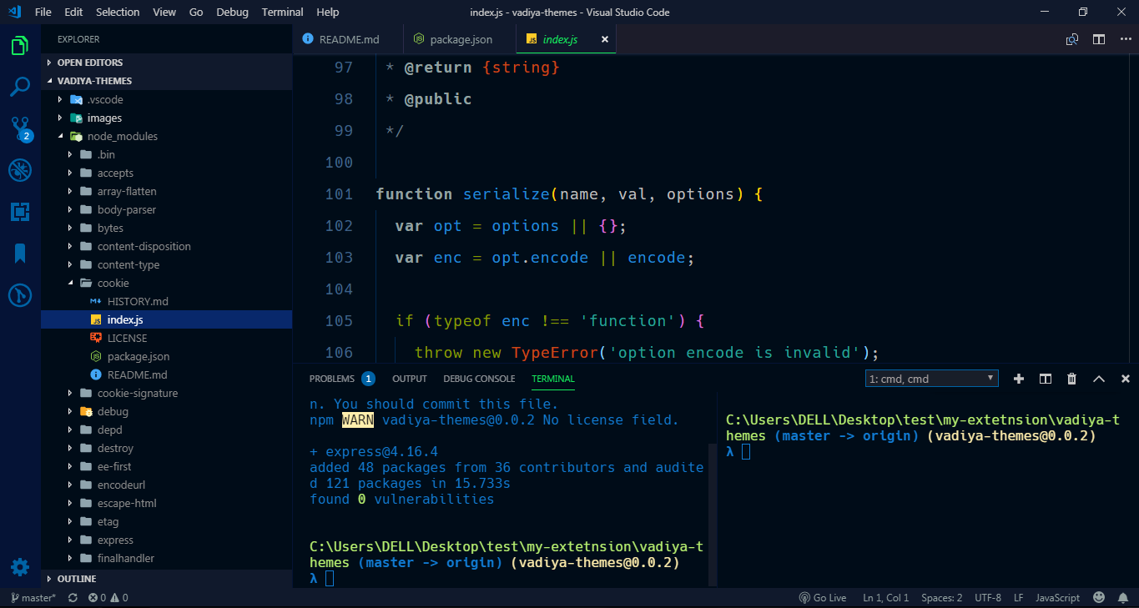This screenshot has width=1139, height=608.
Task: Kill the terminal with trash icon
Action: pyautogui.click(x=1072, y=379)
